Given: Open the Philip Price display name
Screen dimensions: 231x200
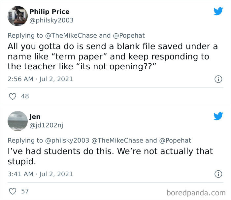Looking at the screenshot, I should 49,12.
